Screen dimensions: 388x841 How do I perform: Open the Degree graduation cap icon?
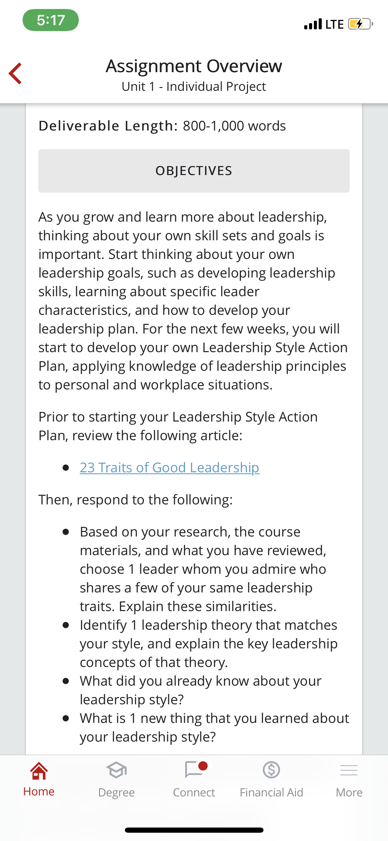coord(116,770)
